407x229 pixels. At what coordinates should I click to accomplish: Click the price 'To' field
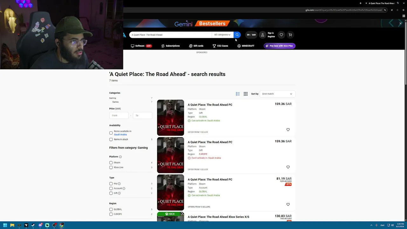point(142,115)
